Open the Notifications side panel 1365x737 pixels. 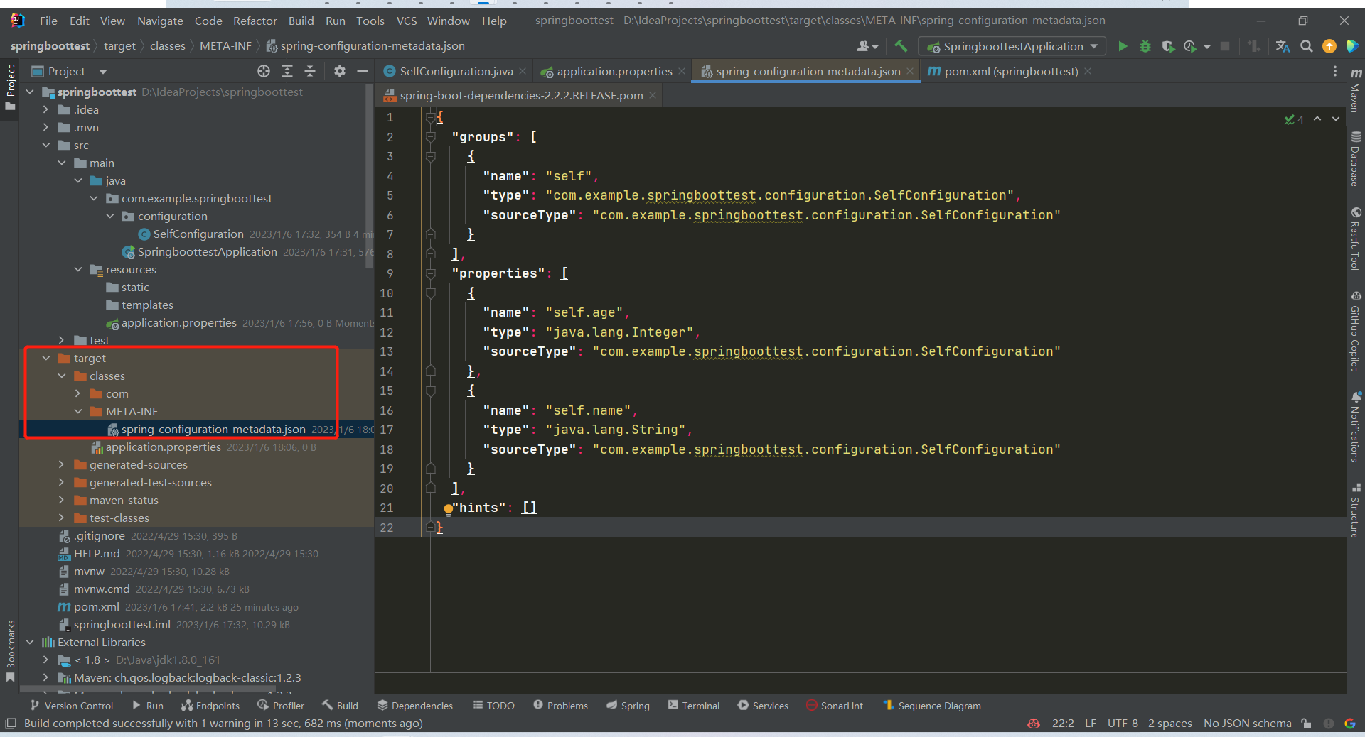[x=1356, y=427]
